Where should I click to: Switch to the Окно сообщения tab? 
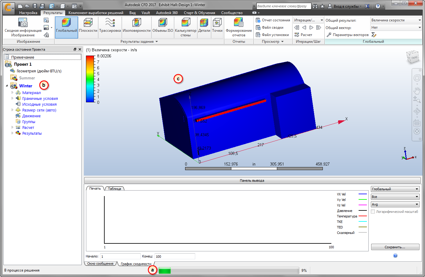click(x=100, y=264)
